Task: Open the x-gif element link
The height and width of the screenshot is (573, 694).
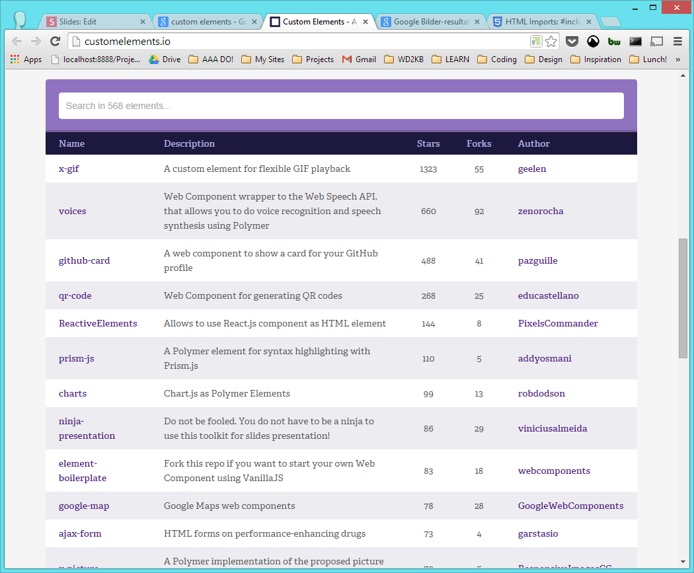Action: pyautogui.click(x=69, y=169)
